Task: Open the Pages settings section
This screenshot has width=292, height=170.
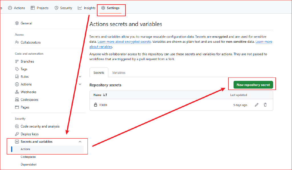Action: tap(25, 107)
